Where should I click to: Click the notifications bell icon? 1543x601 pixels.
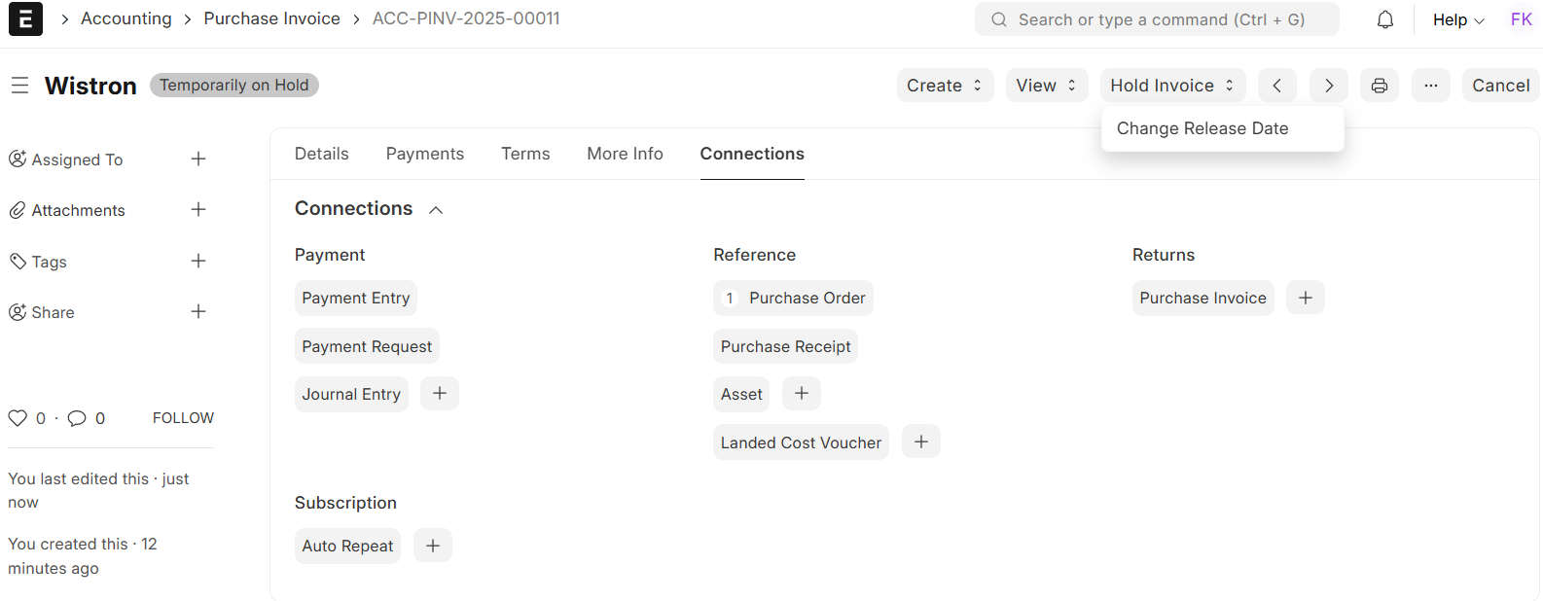click(x=1385, y=19)
